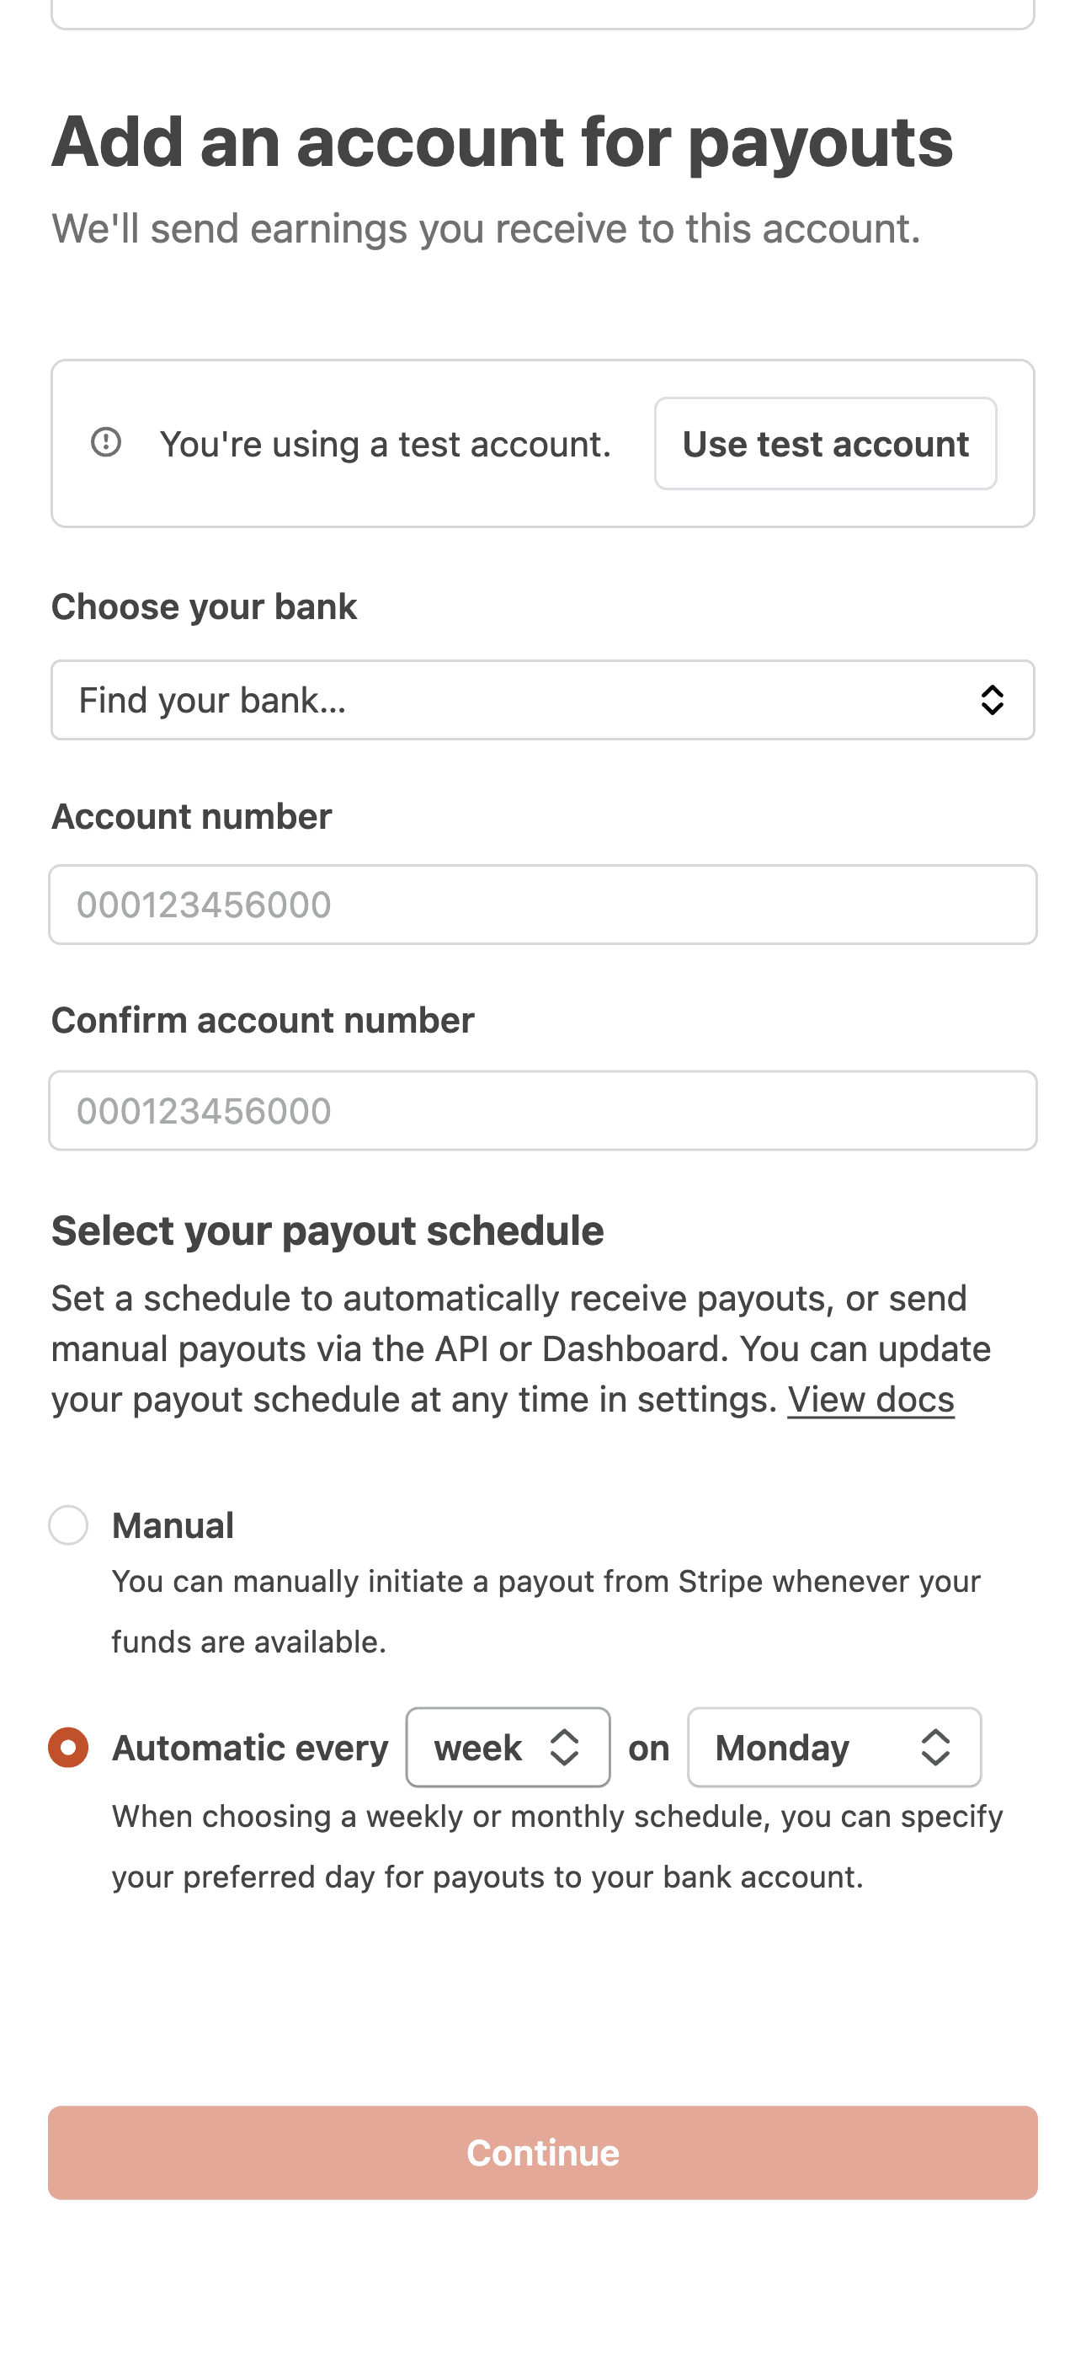Select the Automatic payout schedule option

[68, 1747]
